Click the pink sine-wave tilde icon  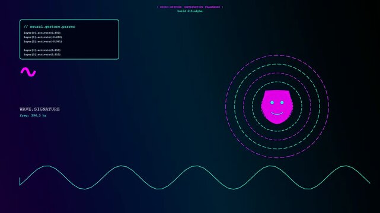(x=28, y=72)
